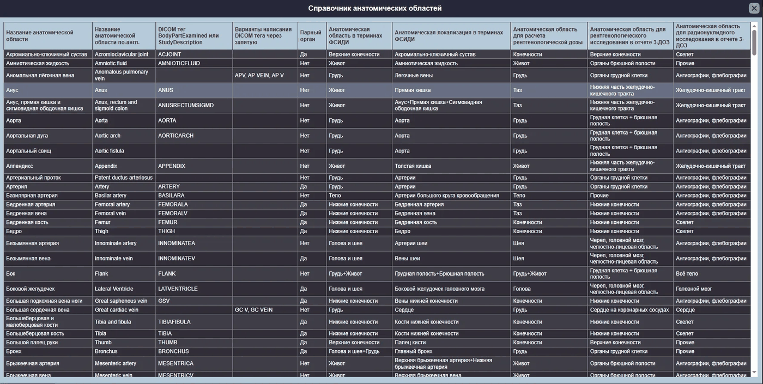Select the Aortic fistula cell
This screenshot has width=763, height=384.
click(124, 151)
